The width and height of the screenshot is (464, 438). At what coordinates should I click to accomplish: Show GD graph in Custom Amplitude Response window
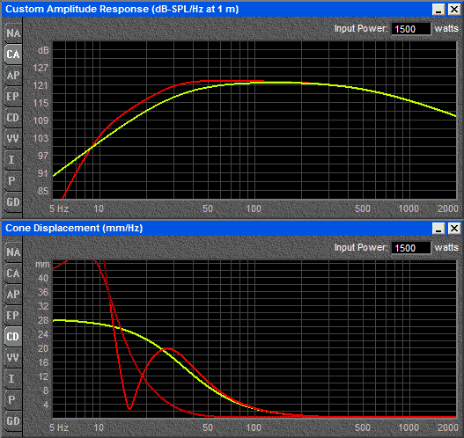click(x=13, y=202)
